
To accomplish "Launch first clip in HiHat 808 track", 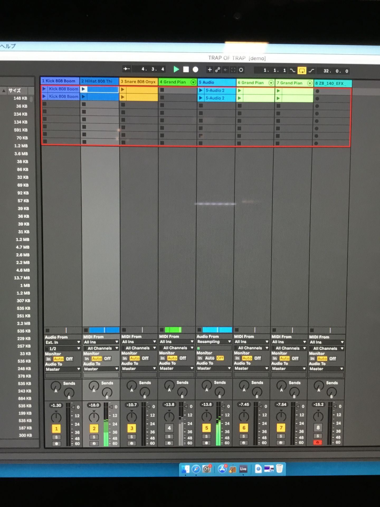I will pyautogui.click(x=83, y=89).
